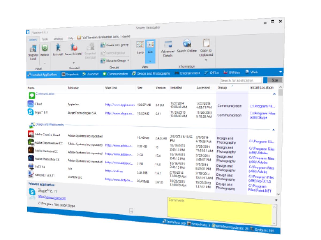Click inside the Search for application field

coord(240,80)
